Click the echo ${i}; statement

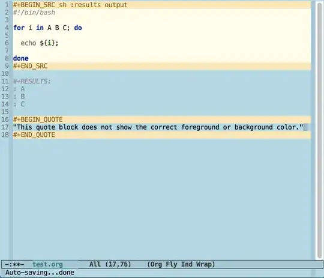pyautogui.click(x=40, y=43)
